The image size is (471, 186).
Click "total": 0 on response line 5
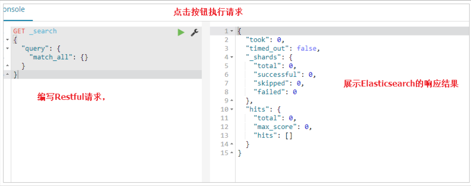click(275, 66)
